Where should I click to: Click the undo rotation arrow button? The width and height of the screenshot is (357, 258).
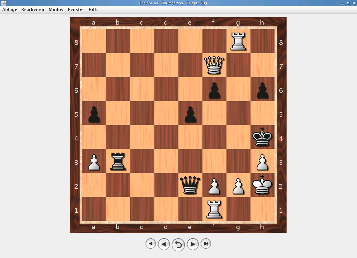[x=178, y=244]
